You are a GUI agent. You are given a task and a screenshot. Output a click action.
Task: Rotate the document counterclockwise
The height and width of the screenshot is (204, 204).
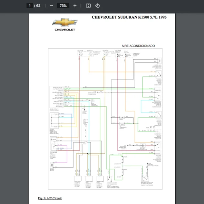click(98, 6)
